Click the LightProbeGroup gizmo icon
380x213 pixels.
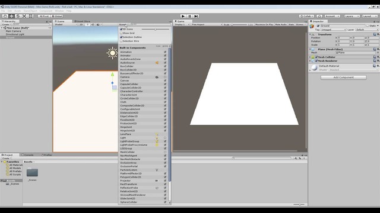tap(157, 141)
